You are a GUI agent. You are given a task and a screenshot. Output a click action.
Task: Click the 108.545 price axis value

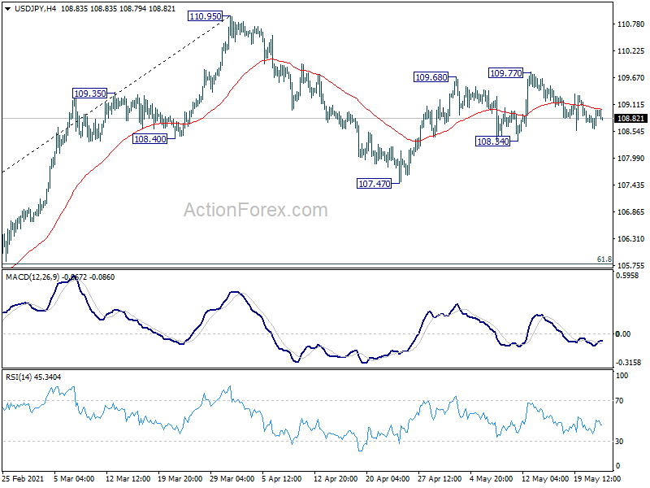(x=630, y=132)
